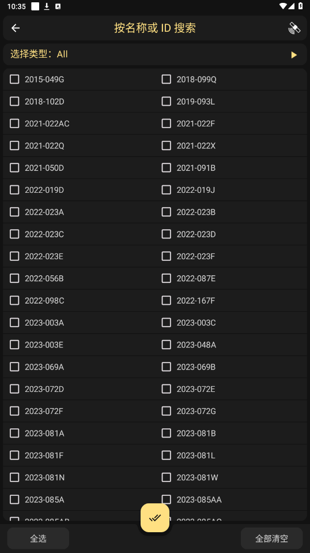
Task: Open the satellite icon in header
Action: (x=294, y=28)
